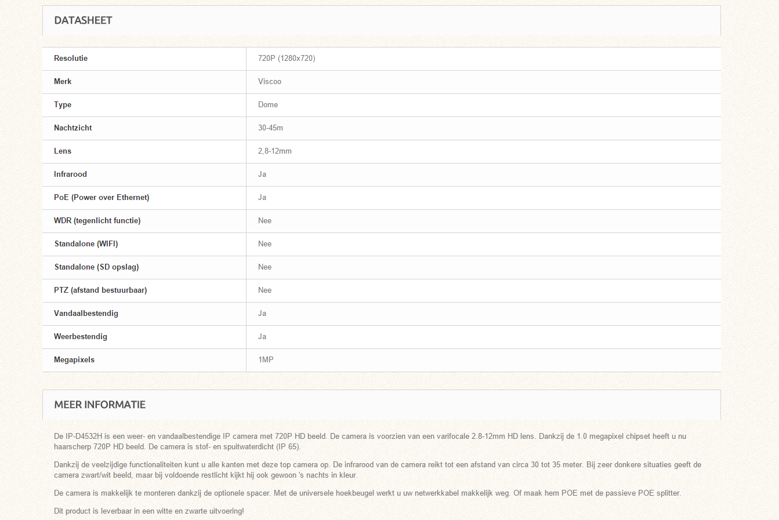The height and width of the screenshot is (520, 779).
Task: Click the sentence 'Dit product is leverbaar'
Action: click(149, 511)
